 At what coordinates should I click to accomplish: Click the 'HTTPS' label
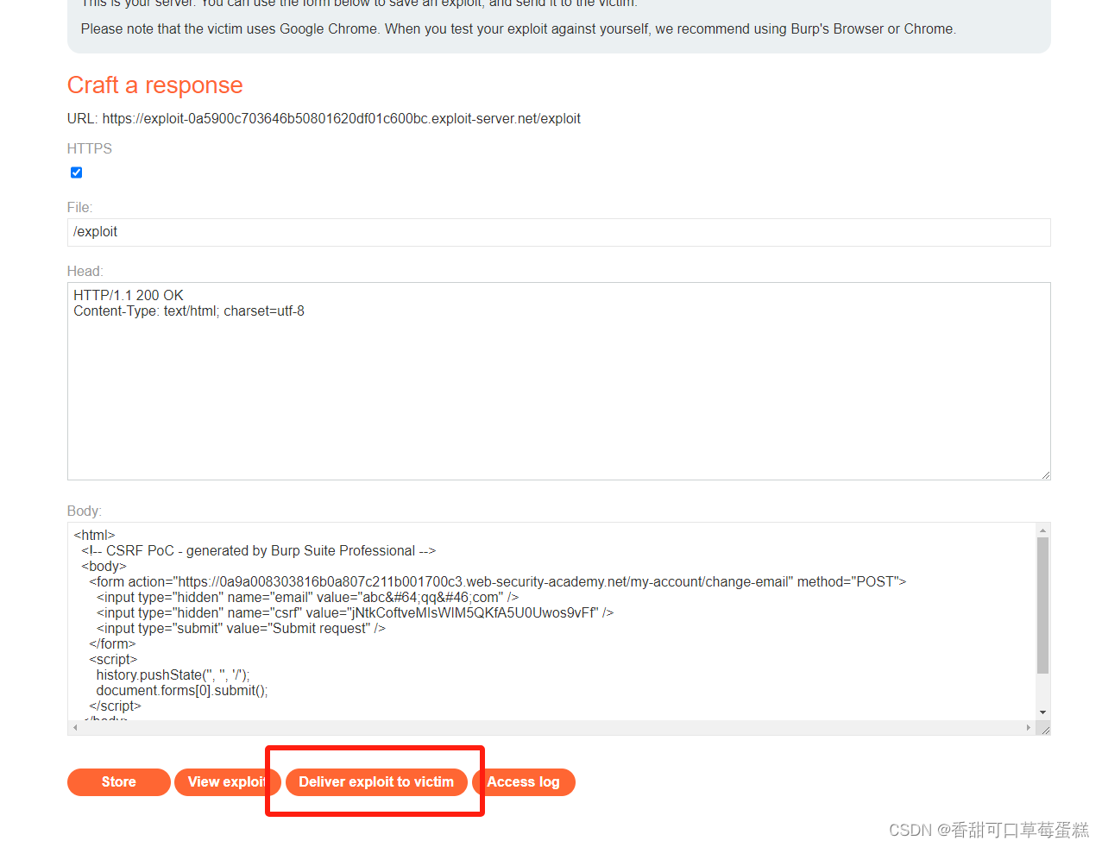coord(90,148)
